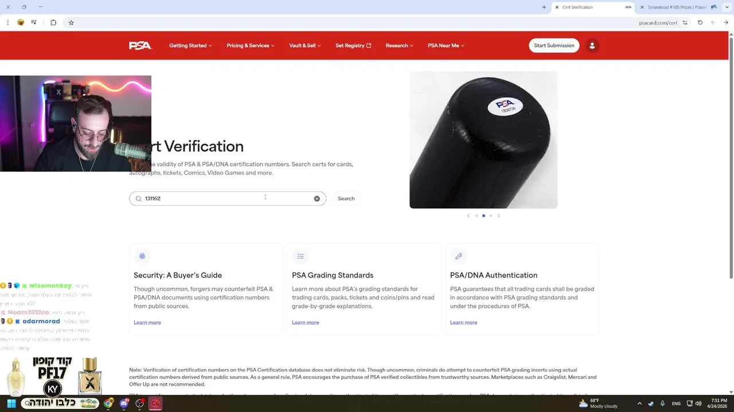Click the adarmorad chat username
The height and width of the screenshot is (412, 734).
click(x=41, y=322)
